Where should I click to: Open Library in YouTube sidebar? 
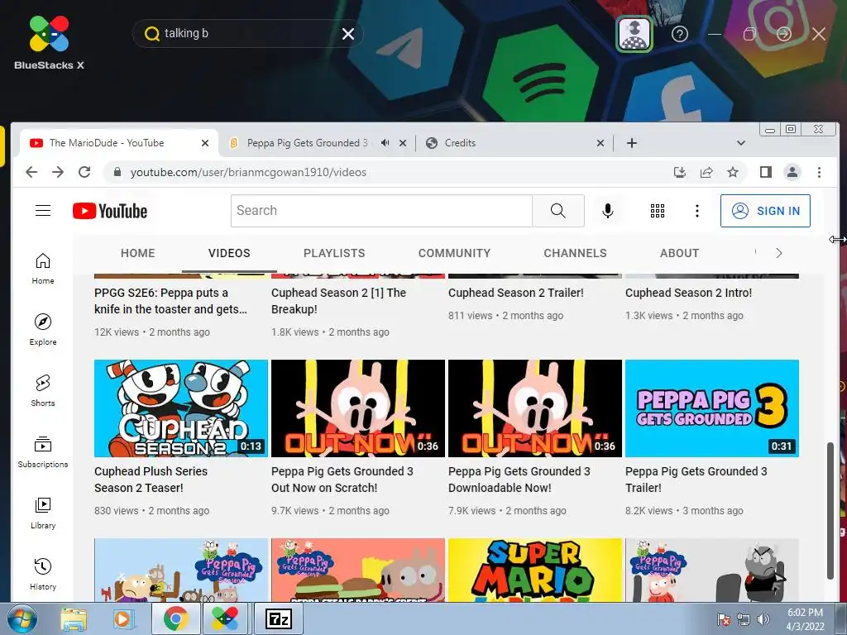tap(43, 513)
